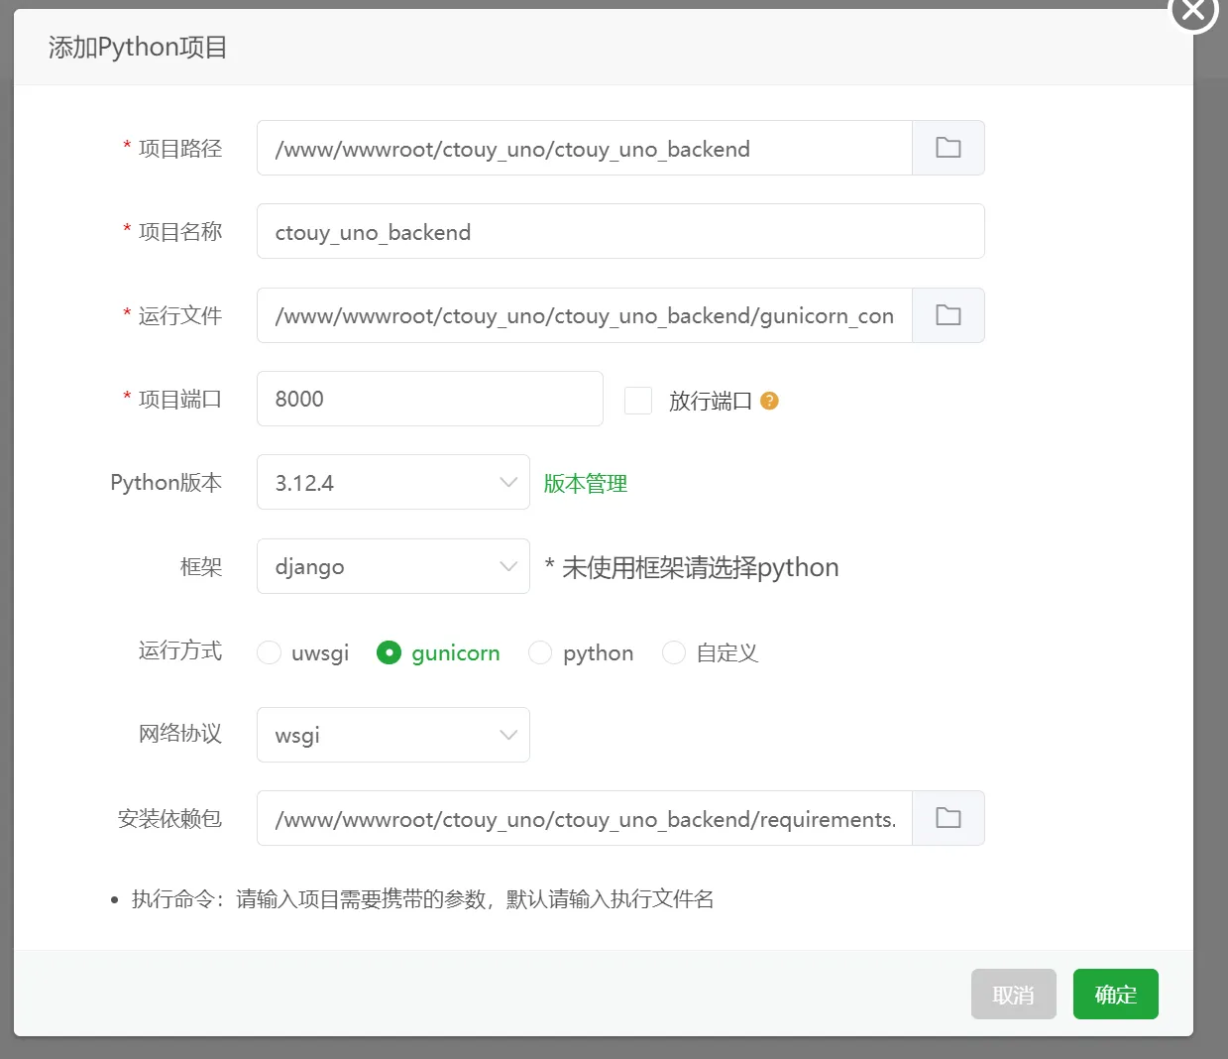Click the 确定 button
This screenshot has height=1059, width=1228.
click(x=1115, y=994)
